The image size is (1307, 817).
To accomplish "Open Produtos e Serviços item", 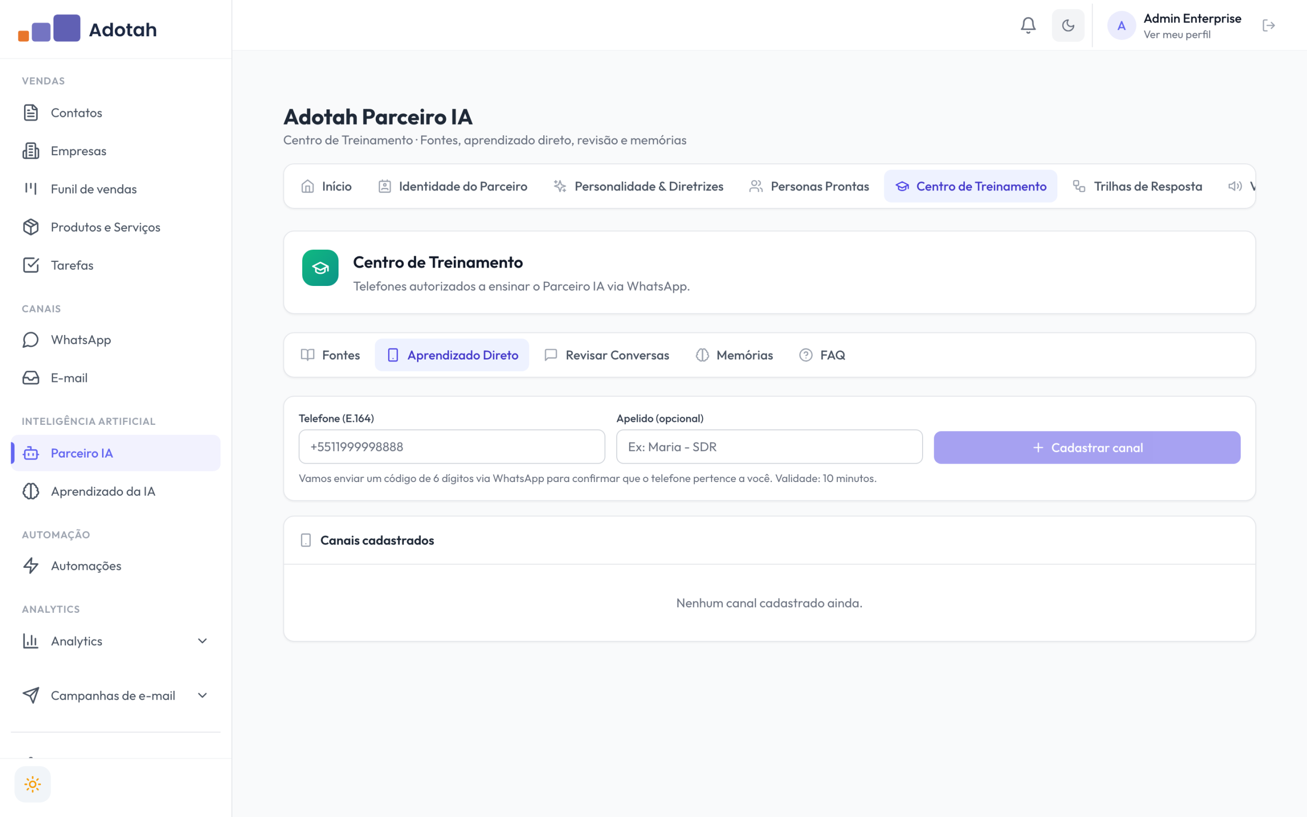I will (115, 227).
